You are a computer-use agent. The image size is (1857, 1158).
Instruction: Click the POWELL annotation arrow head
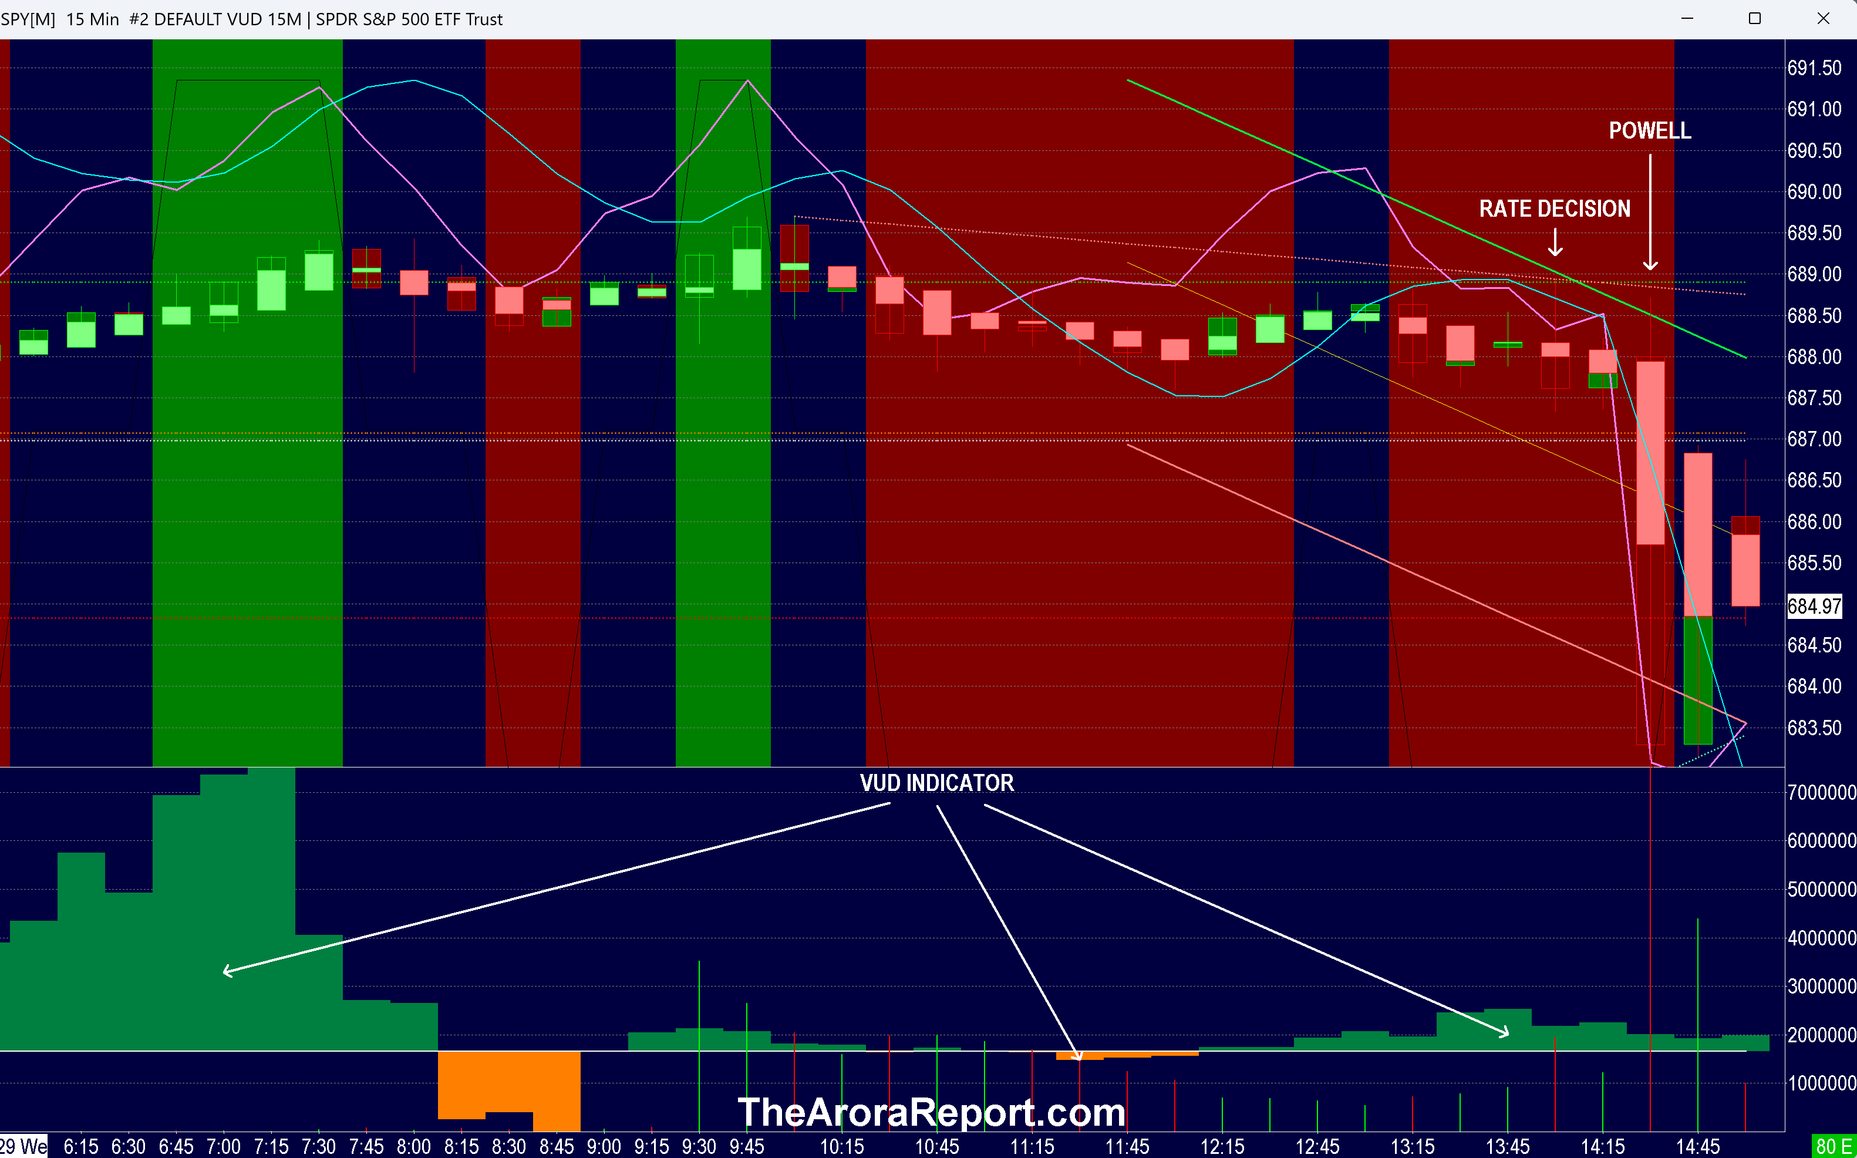[x=1650, y=265]
